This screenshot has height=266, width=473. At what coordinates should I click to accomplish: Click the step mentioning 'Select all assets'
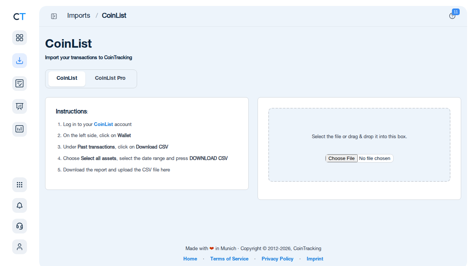tap(145, 158)
